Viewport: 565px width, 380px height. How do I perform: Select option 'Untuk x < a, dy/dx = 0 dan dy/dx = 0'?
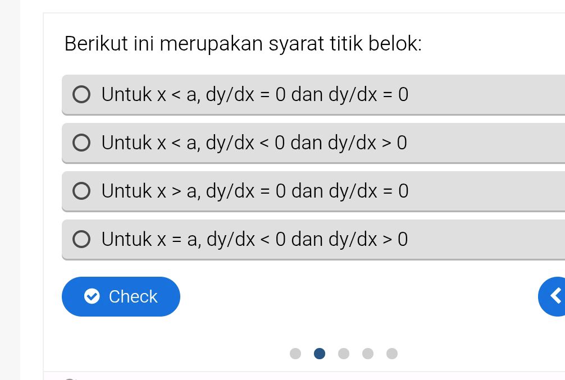[253, 94]
